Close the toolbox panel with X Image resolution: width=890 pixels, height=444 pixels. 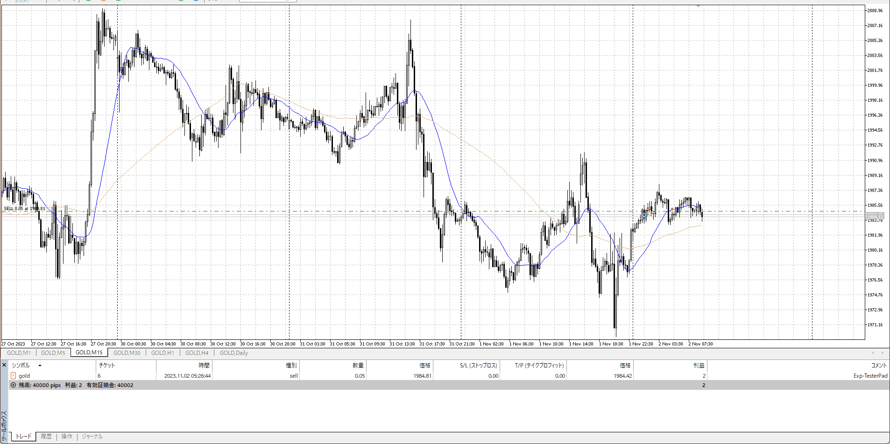[x=4, y=365]
